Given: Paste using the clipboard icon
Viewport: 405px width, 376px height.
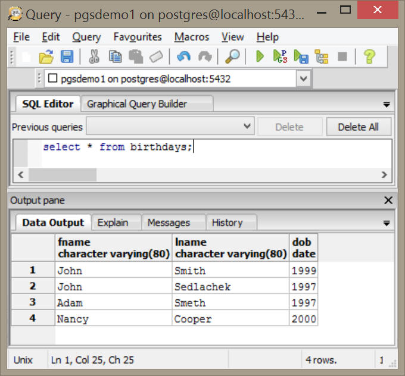Looking at the screenshot, I should [136, 57].
